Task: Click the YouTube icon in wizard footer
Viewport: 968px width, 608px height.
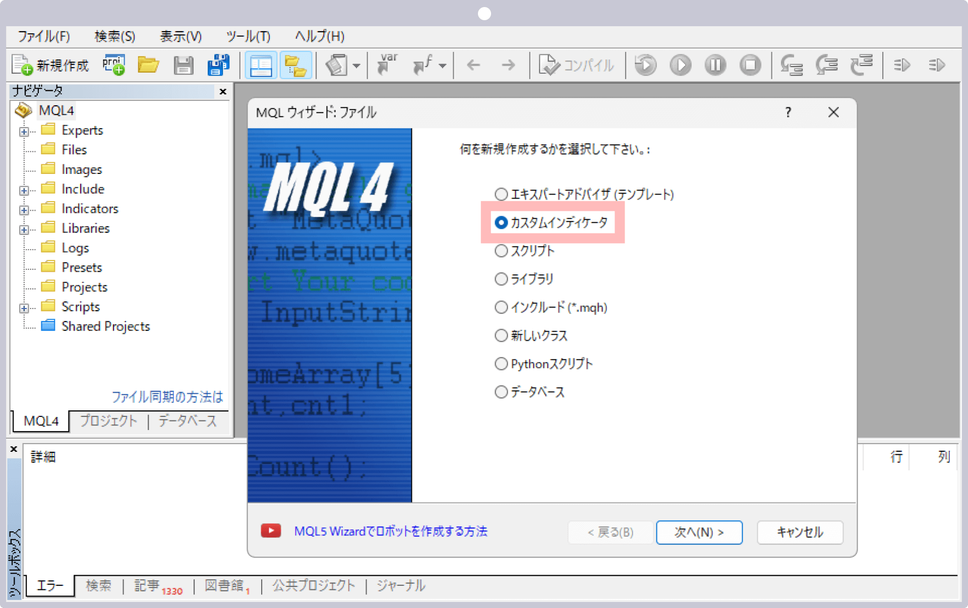Action: (x=271, y=530)
